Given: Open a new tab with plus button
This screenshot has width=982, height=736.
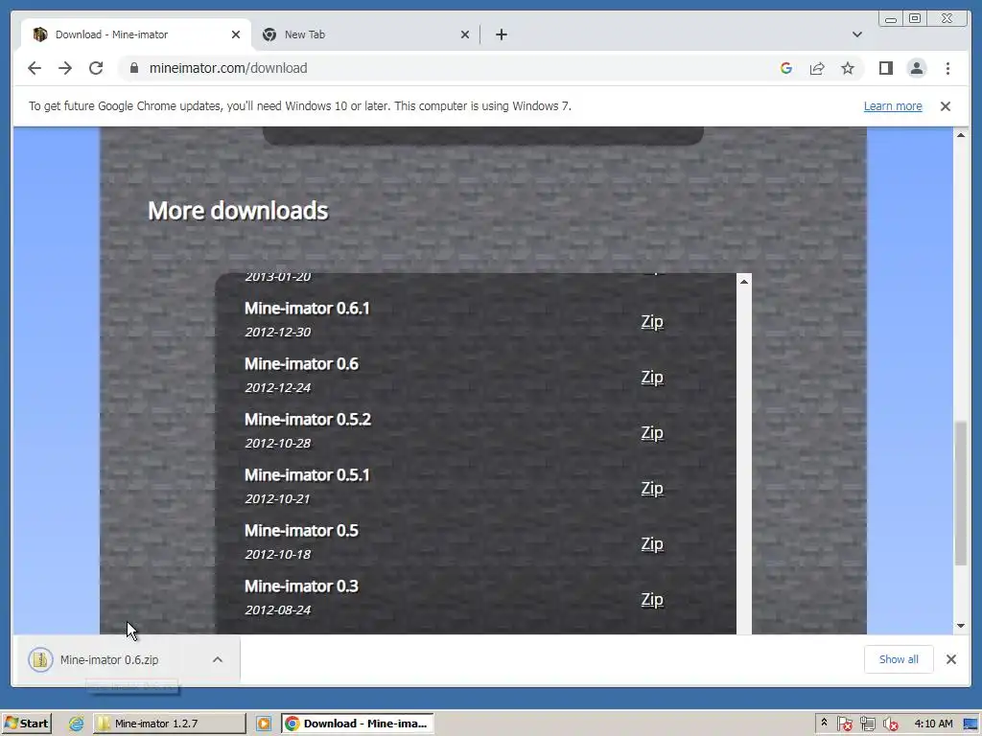Looking at the screenshot, I should (x=501, y=34).
